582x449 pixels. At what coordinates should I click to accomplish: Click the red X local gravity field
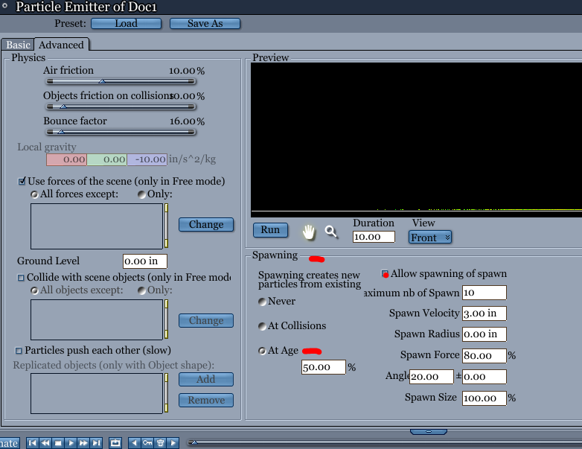[x=66, y=159]
